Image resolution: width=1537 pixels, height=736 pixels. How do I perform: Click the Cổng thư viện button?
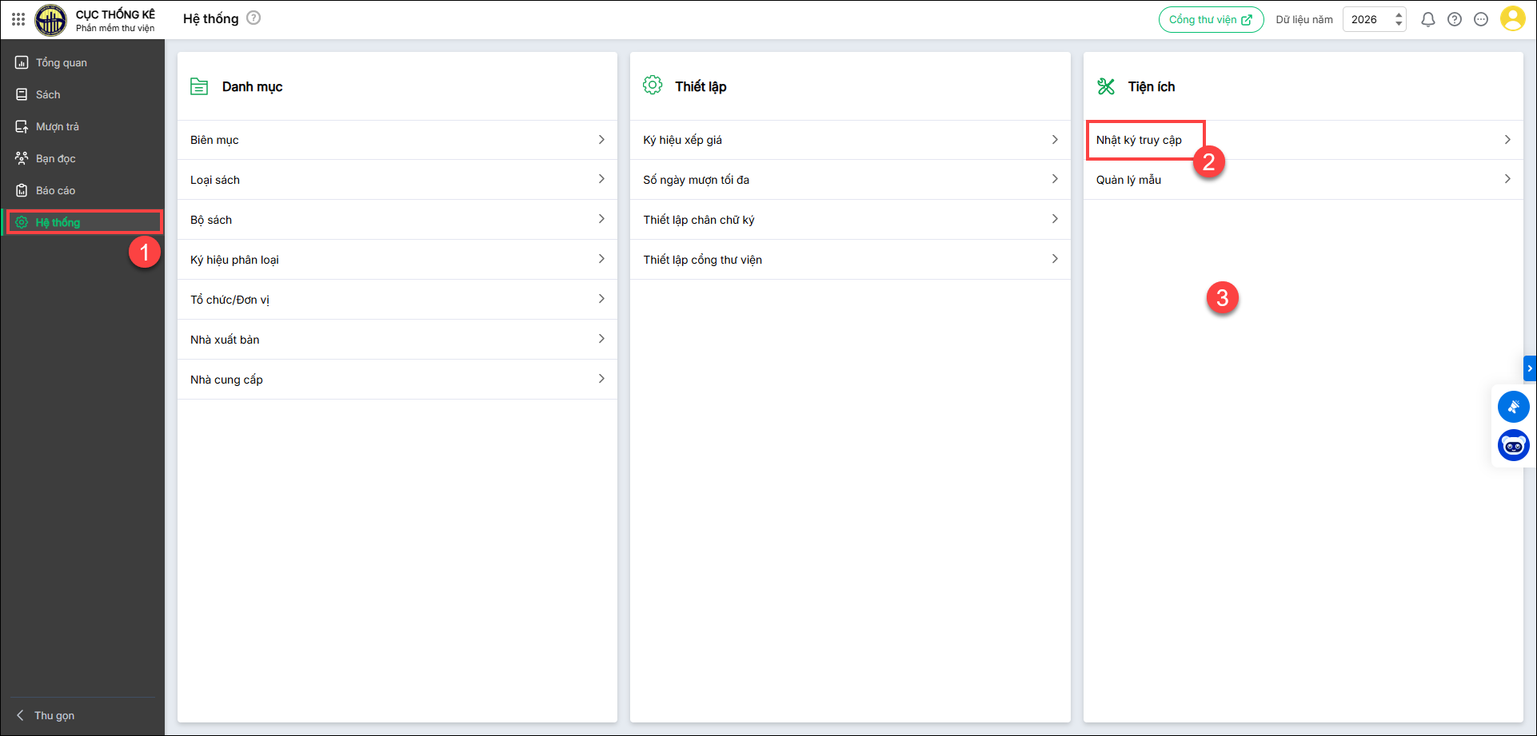point(1211,19)
